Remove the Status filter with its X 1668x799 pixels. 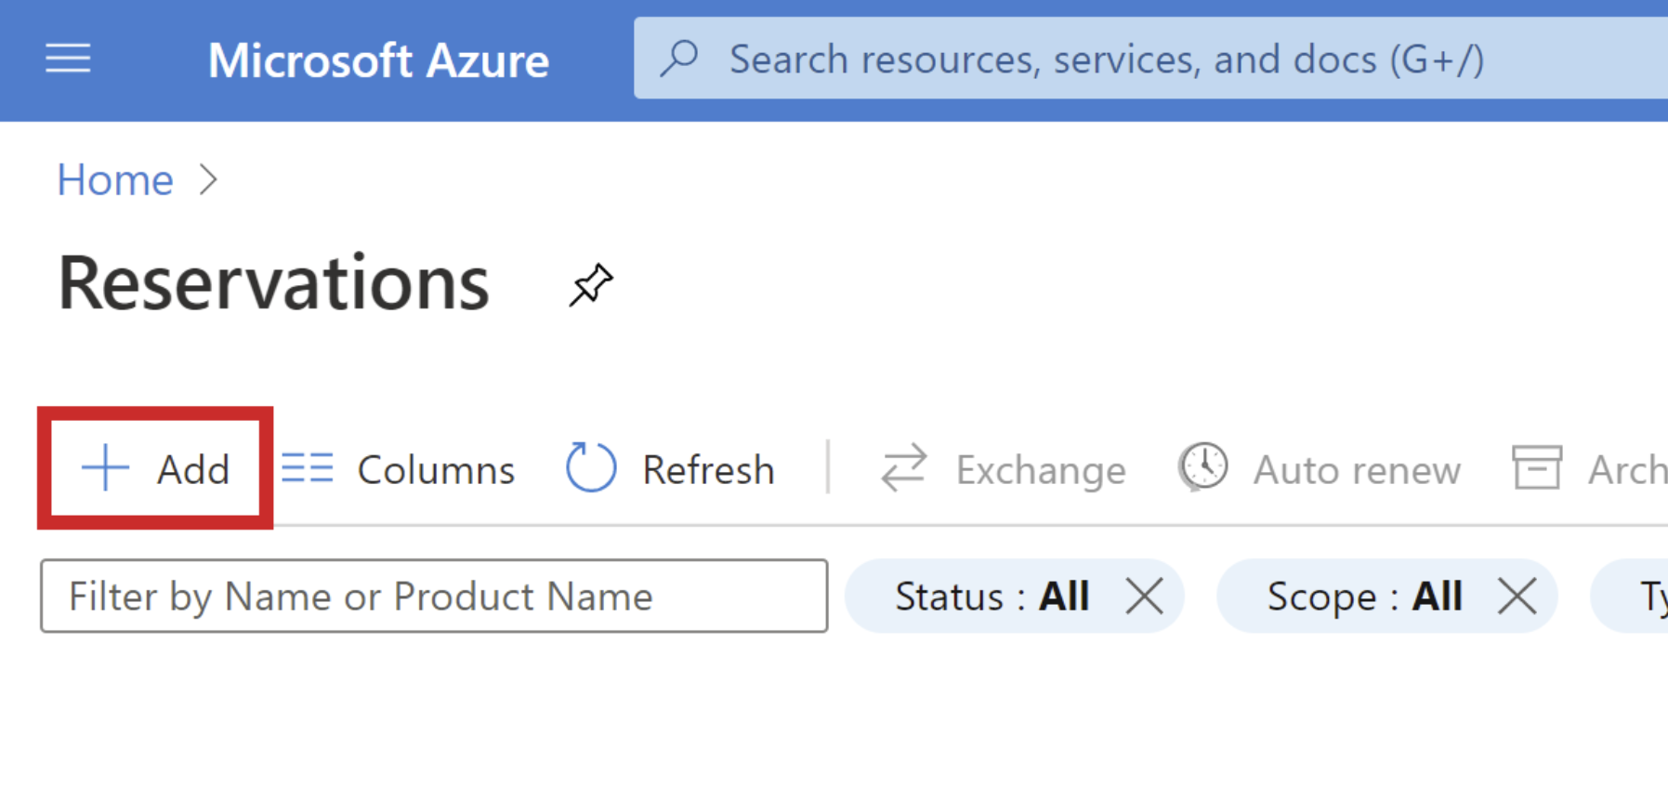coord(1144,596)
